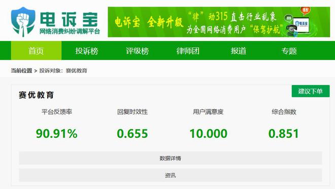
Task: Click the 90.91% value
Action: tap(57, 134)
